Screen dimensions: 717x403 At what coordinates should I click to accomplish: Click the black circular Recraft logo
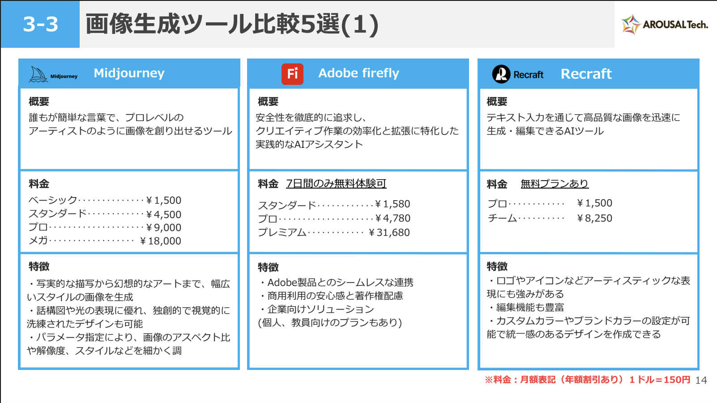pos(501,74)
